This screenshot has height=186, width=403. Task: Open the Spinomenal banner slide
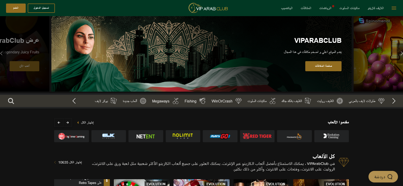378,54
